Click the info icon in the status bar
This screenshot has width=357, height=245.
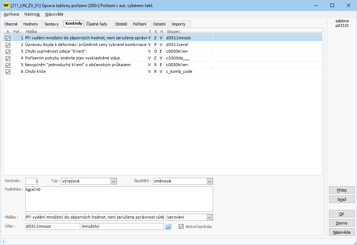point(4,241)
